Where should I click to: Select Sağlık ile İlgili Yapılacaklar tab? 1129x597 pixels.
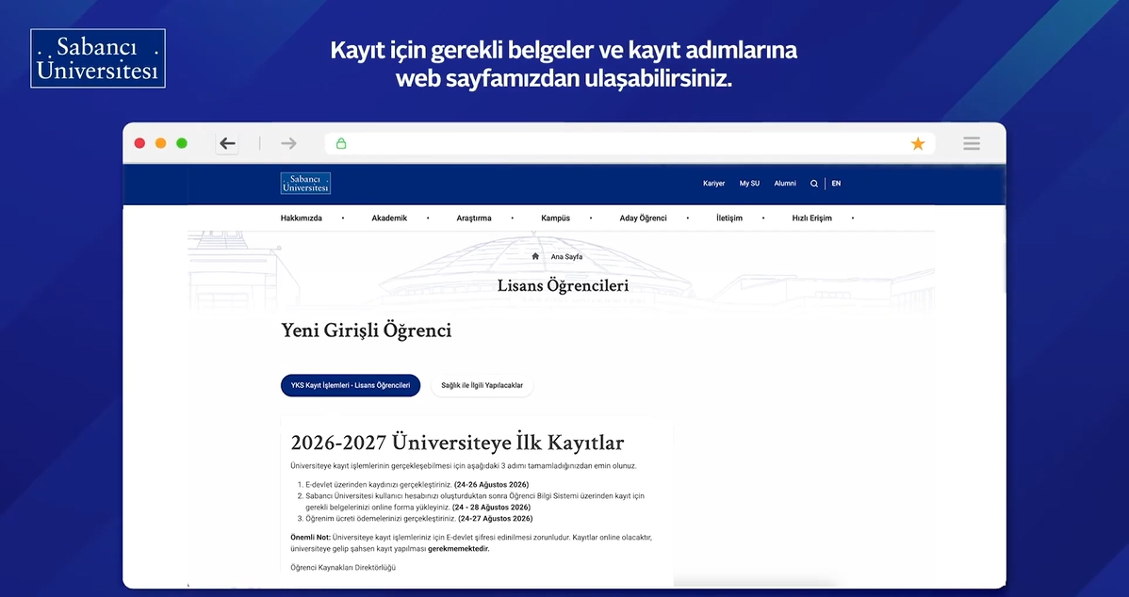(x=483, y=385)
